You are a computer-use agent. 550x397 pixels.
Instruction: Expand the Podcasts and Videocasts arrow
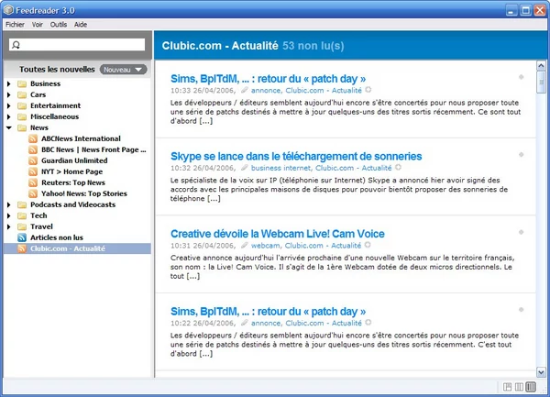pyautogui.click(x=9, y=204)
